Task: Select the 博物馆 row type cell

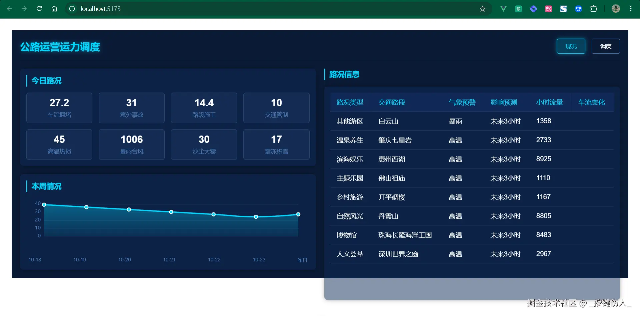Action: tap(347, 235)
